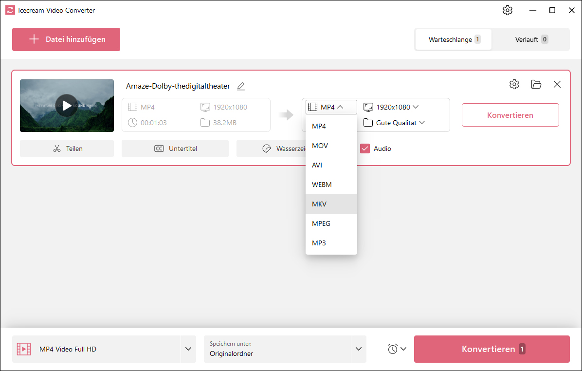
Task: Choose MPEG from the format list
Action: pyautogui.click(x=331, y=223)
